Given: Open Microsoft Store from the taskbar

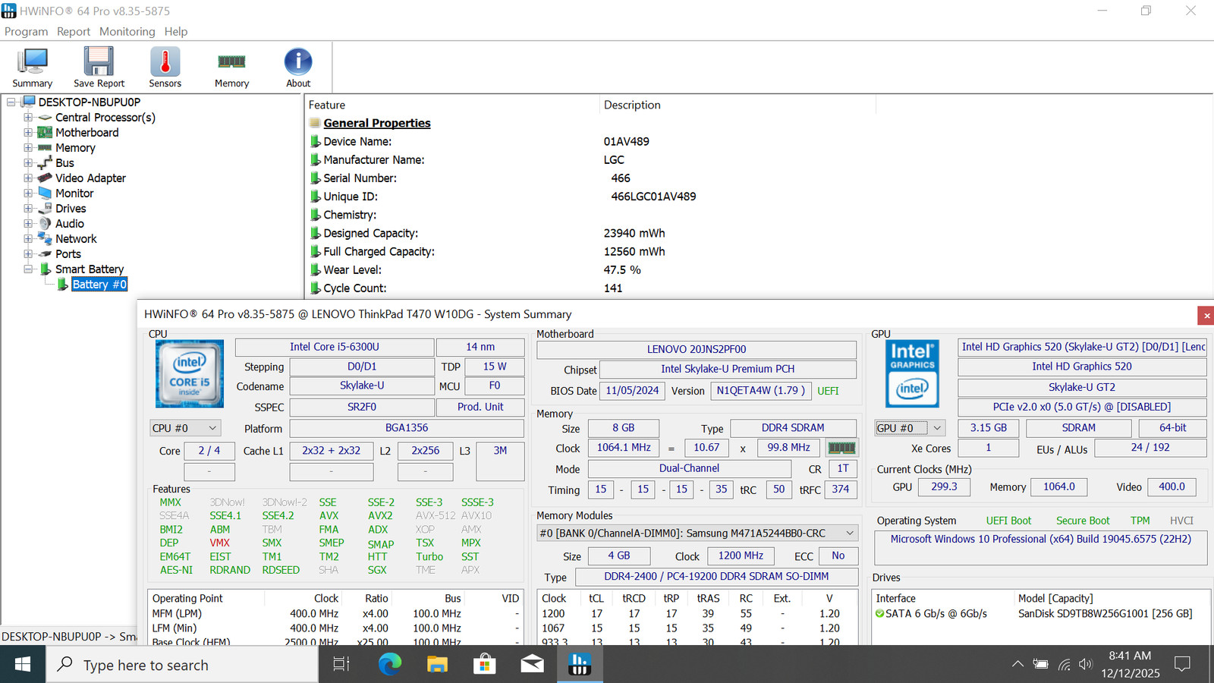Looking at the screenshot, I should (x=484, y=665).
